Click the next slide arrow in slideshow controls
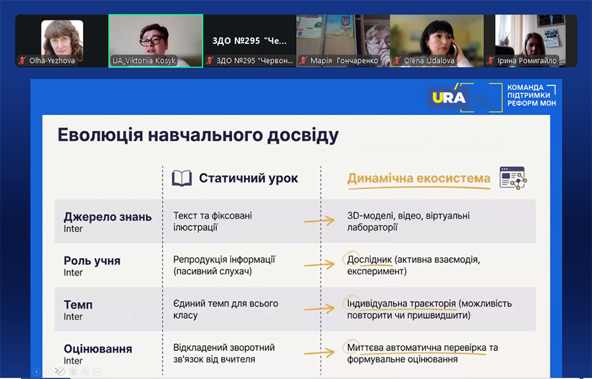Screen dimensions: 592x379 [48, 372]
